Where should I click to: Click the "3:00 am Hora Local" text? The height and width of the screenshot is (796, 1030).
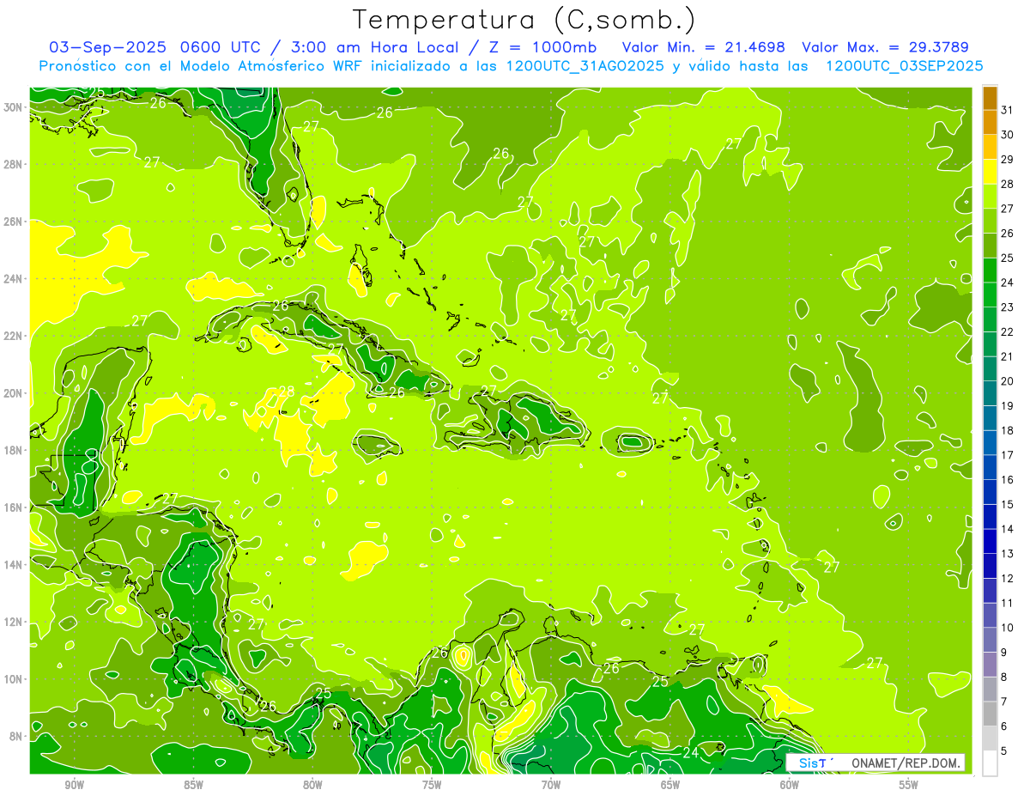378,47
